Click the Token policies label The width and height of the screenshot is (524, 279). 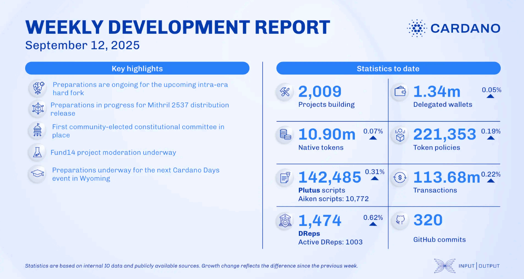tap(437, 147)
